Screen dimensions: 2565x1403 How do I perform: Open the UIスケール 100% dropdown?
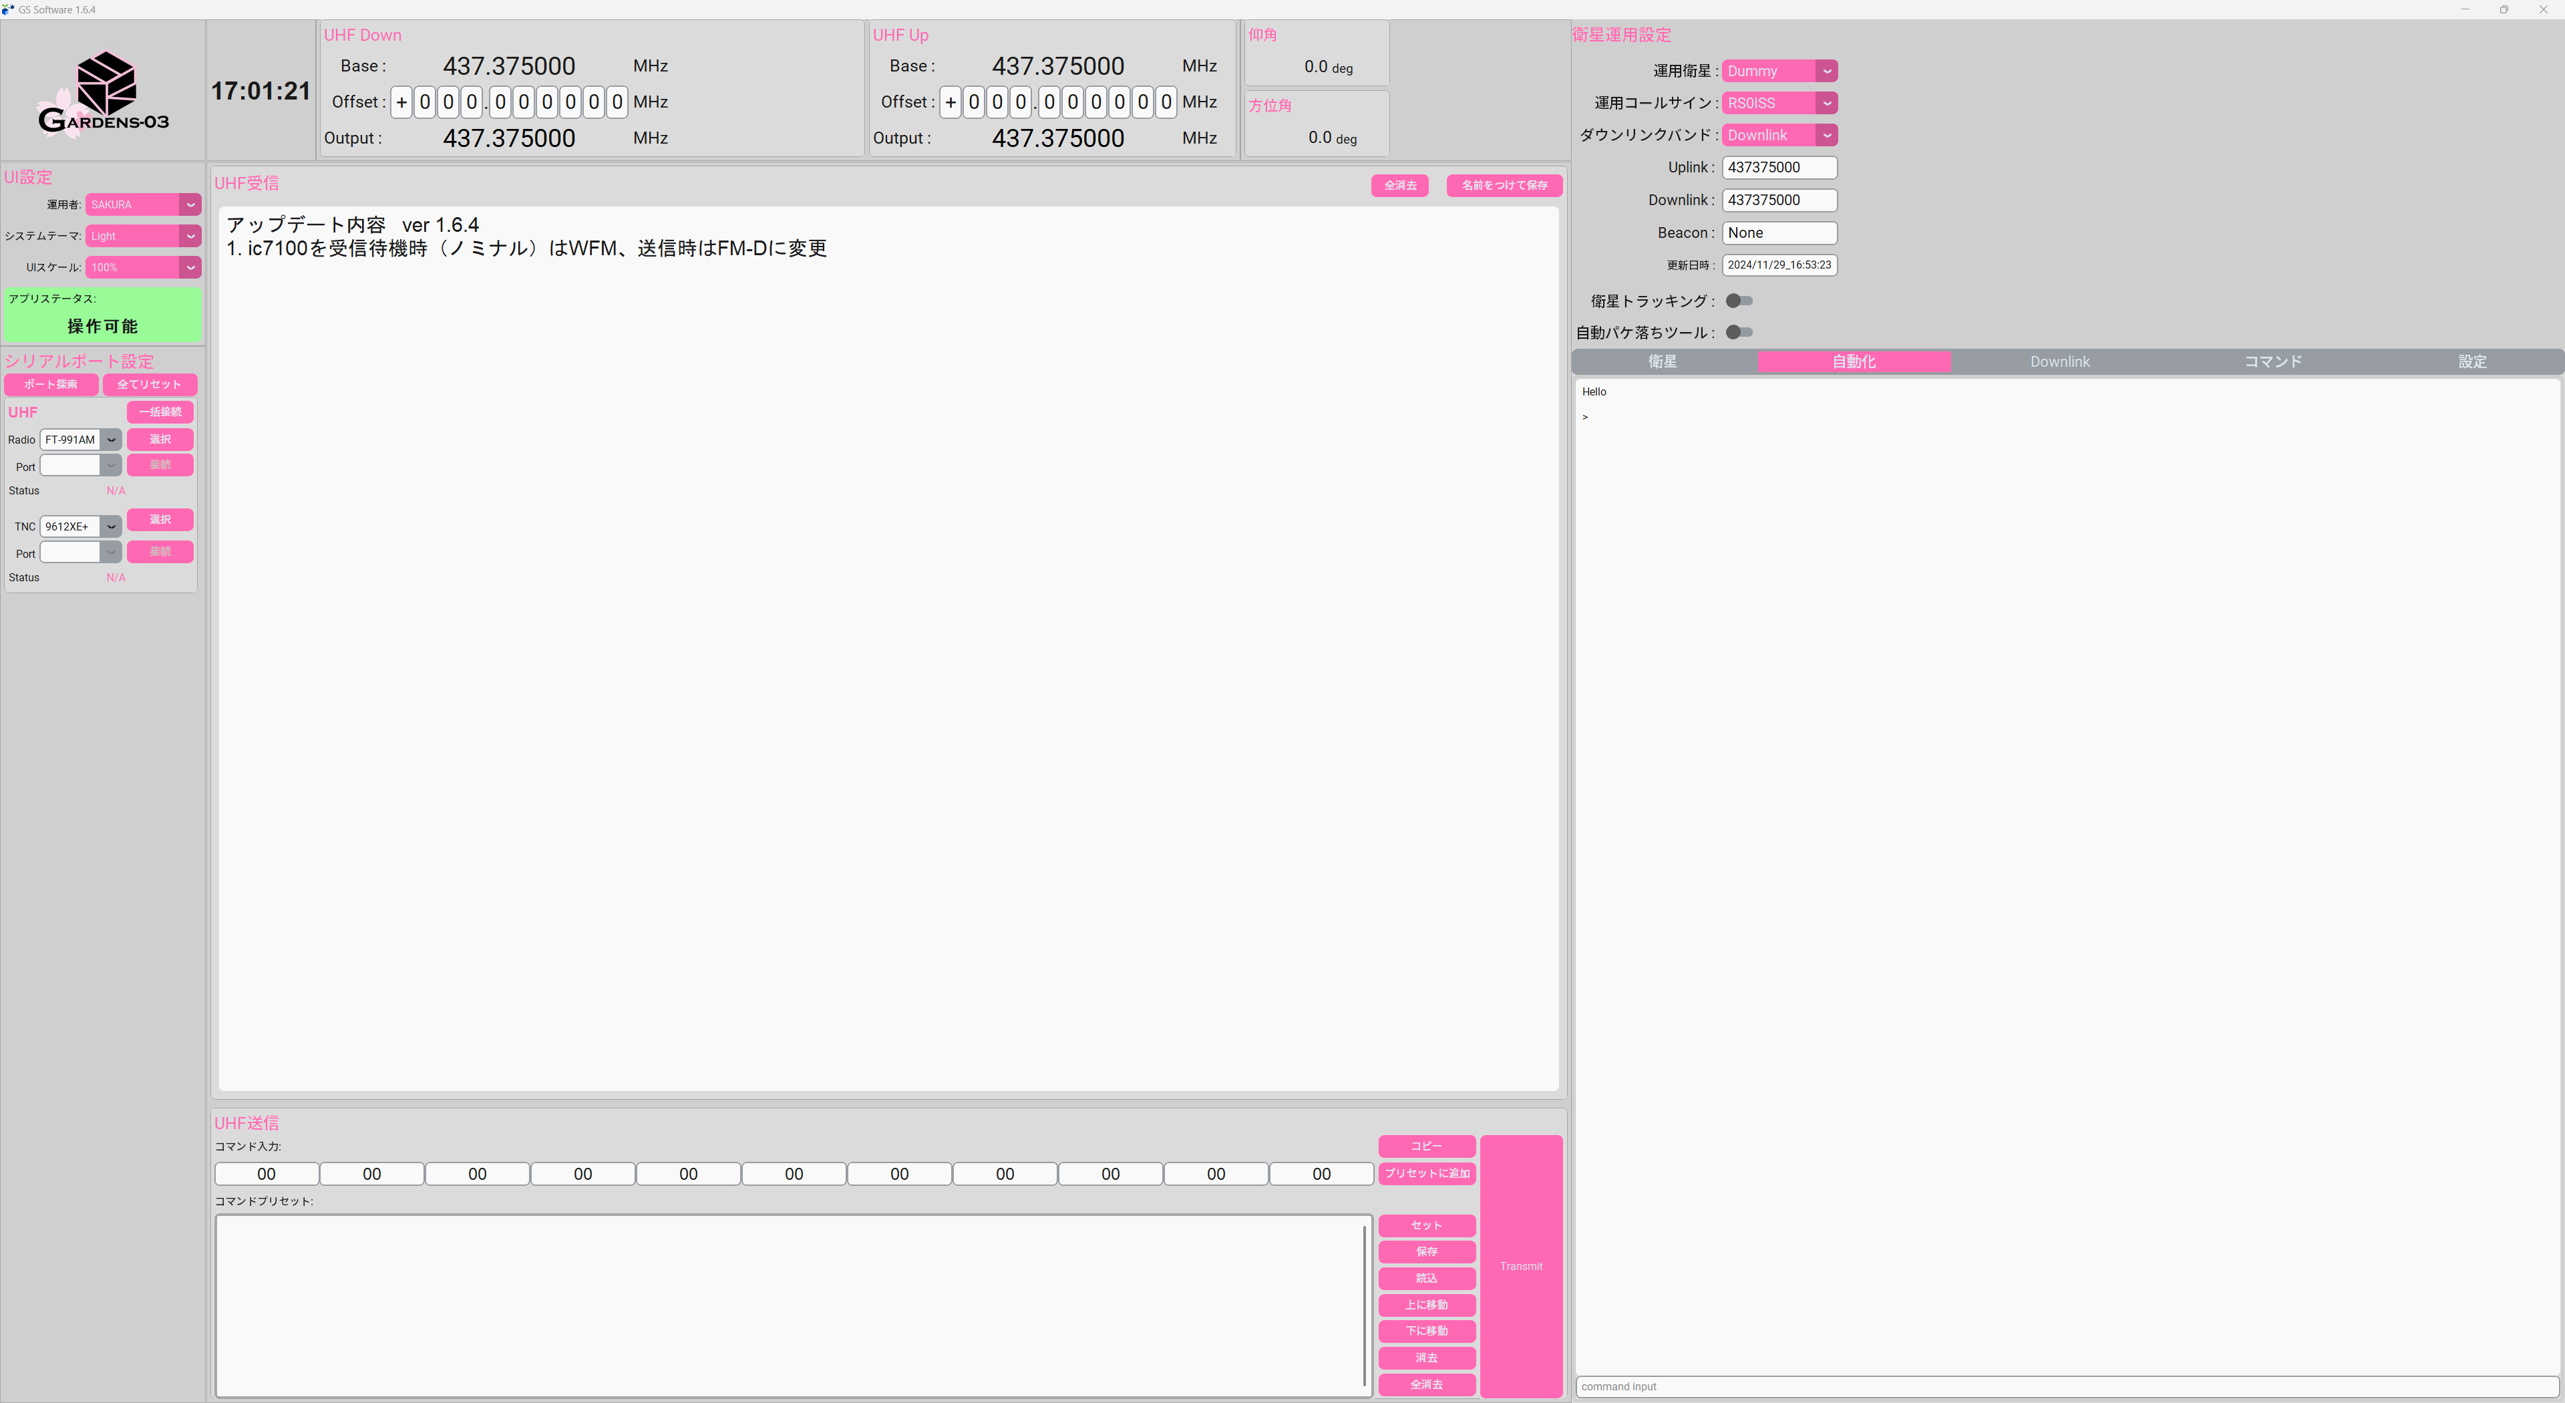(x=142, y=267)
